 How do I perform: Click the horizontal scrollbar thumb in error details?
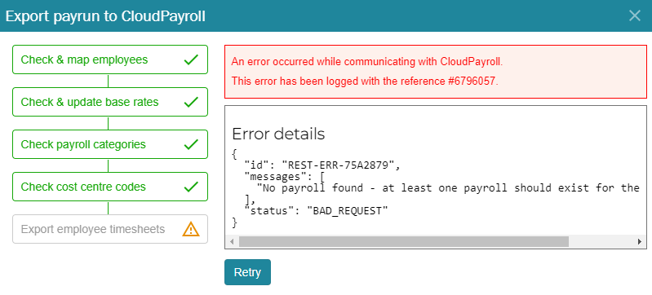[x=403, y=241]
